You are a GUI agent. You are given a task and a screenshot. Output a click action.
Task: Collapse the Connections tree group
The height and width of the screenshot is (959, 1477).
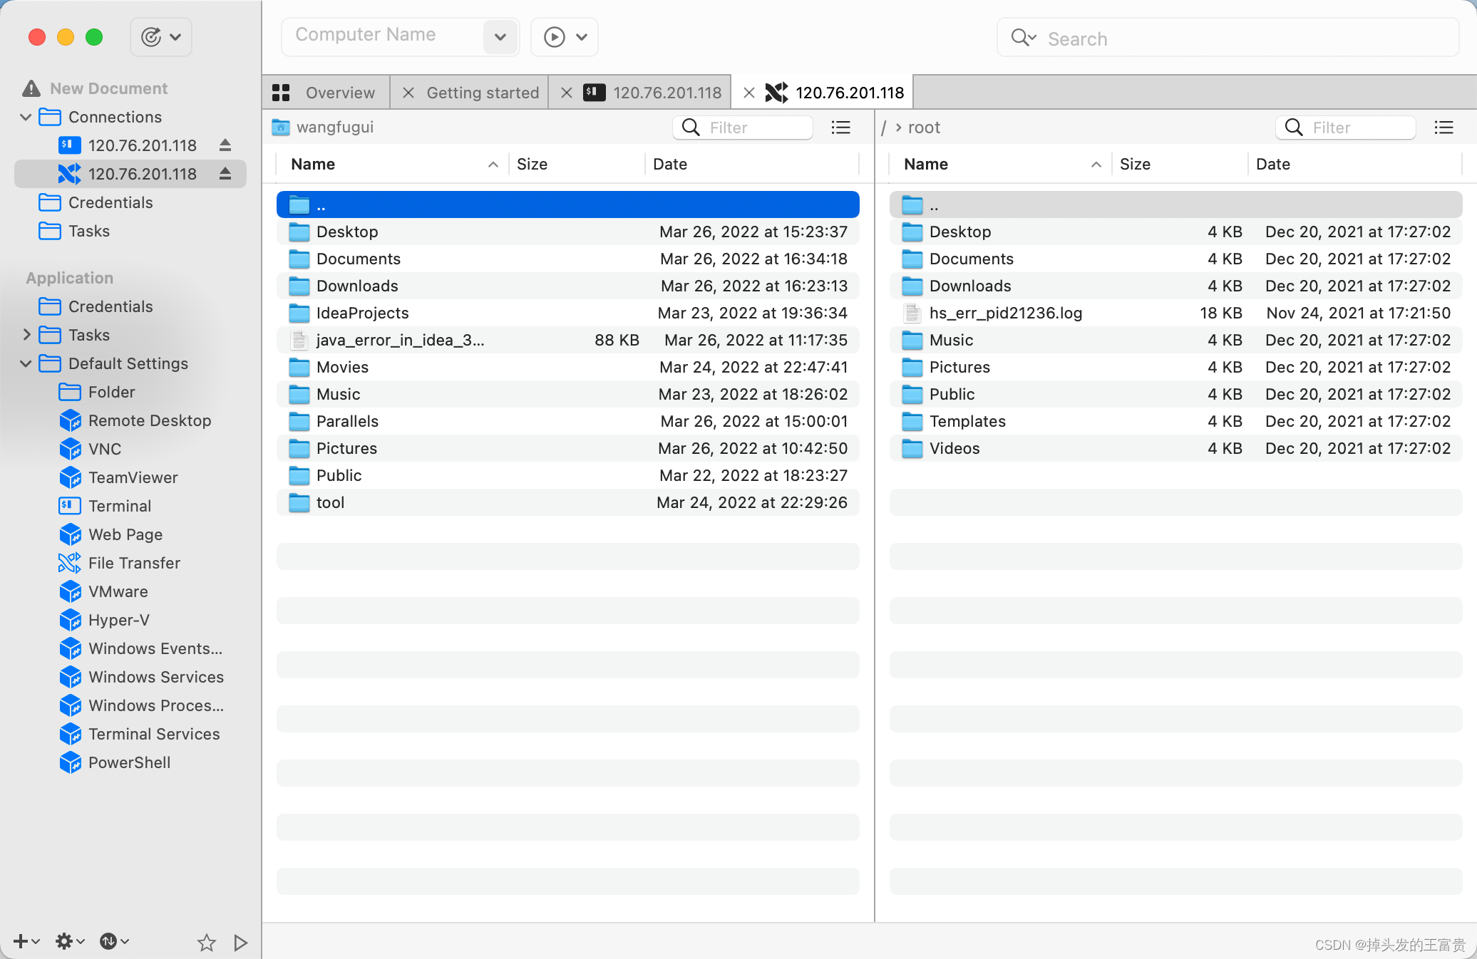pos(26,117)
